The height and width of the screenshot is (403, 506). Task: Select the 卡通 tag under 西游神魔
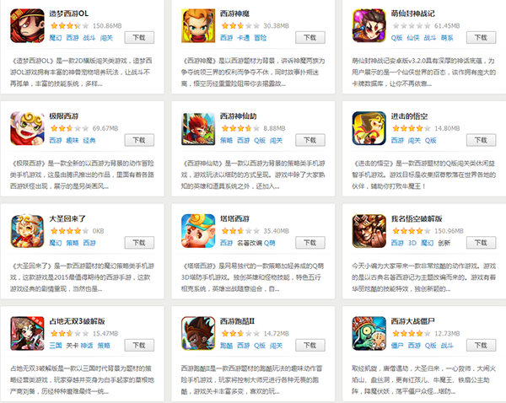[x=243, y=38]
